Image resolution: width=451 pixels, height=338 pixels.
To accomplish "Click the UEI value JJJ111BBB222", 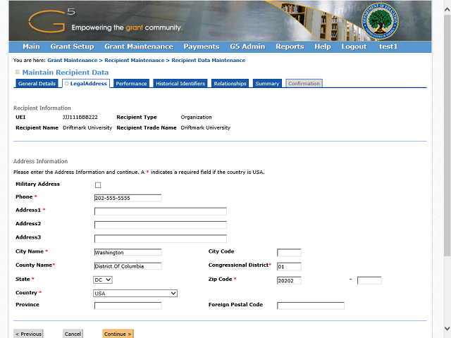I will click(x=80, y=118).
